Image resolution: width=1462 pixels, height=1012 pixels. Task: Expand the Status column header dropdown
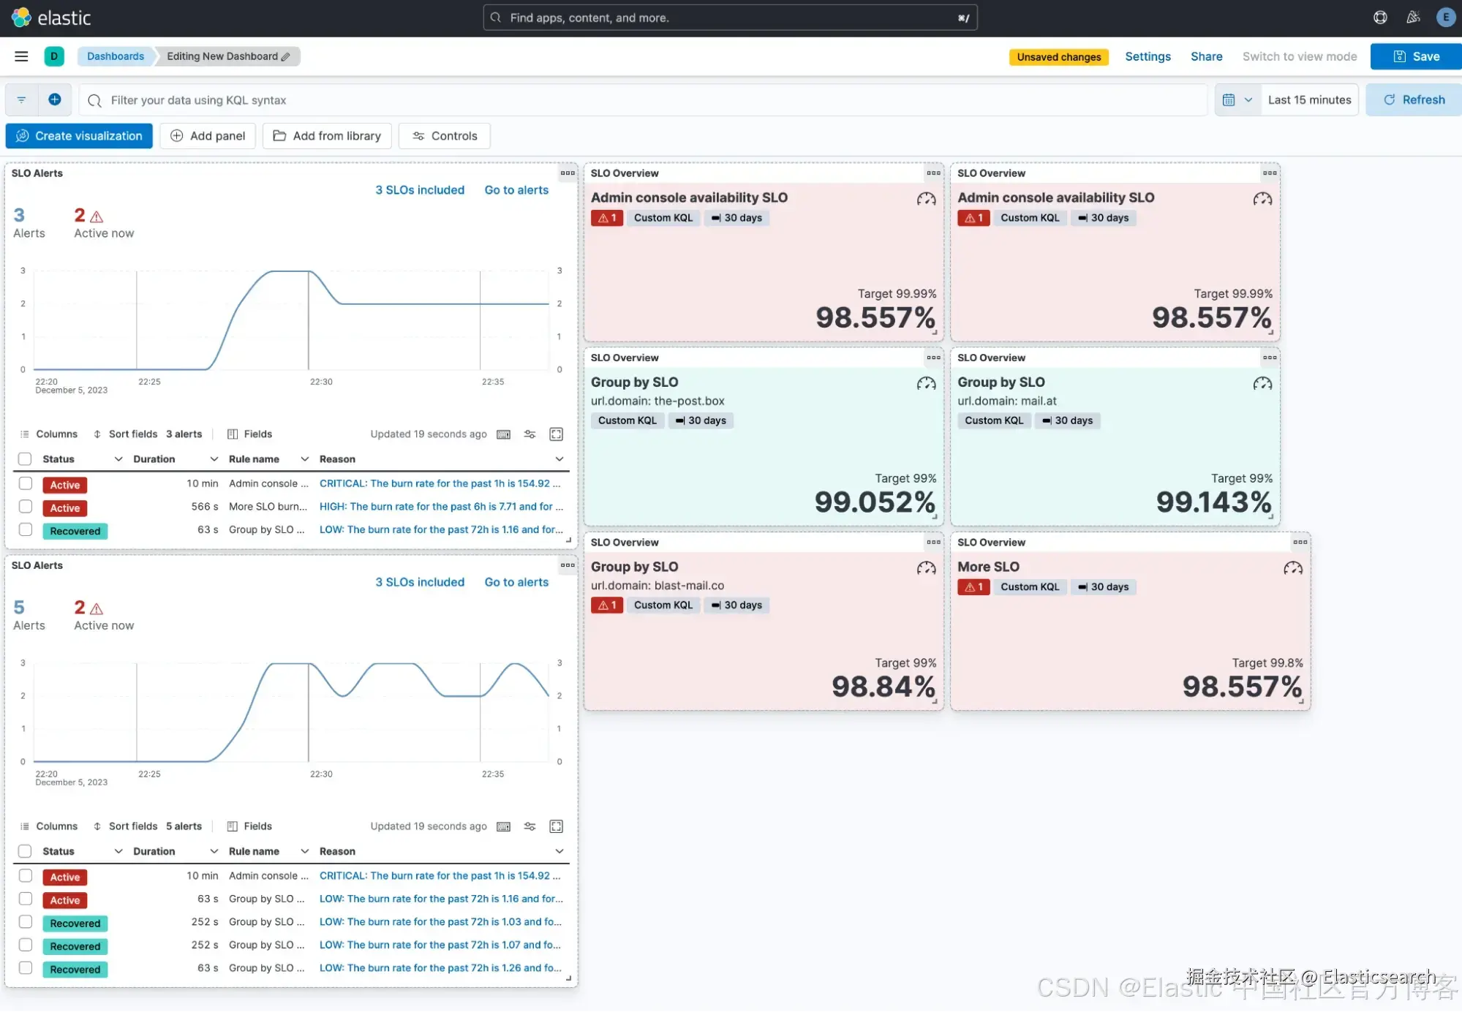118,459
